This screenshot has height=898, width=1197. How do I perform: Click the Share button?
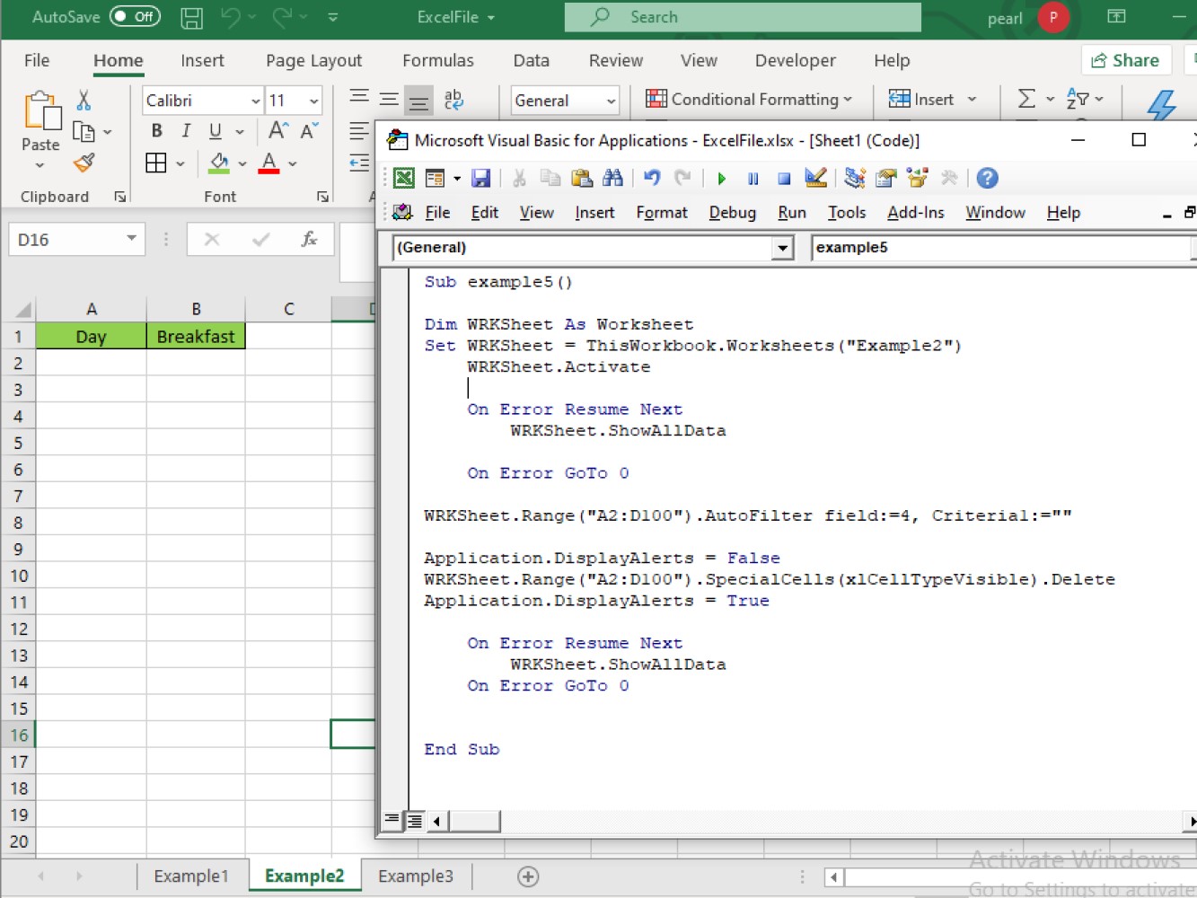click(x=1126, y=60)
